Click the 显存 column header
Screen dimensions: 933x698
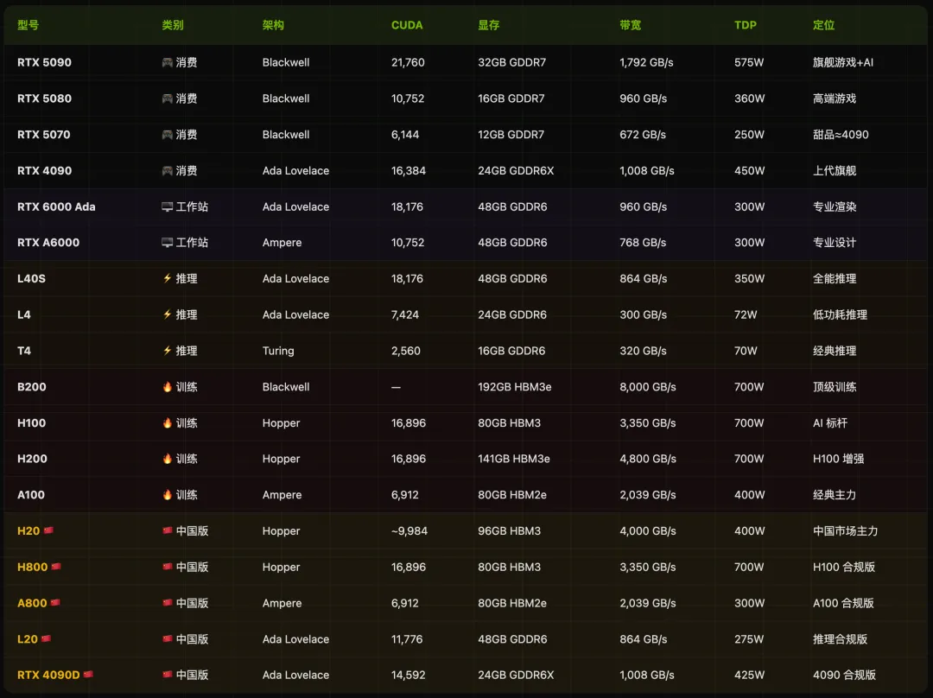click(x=488, y=25)
